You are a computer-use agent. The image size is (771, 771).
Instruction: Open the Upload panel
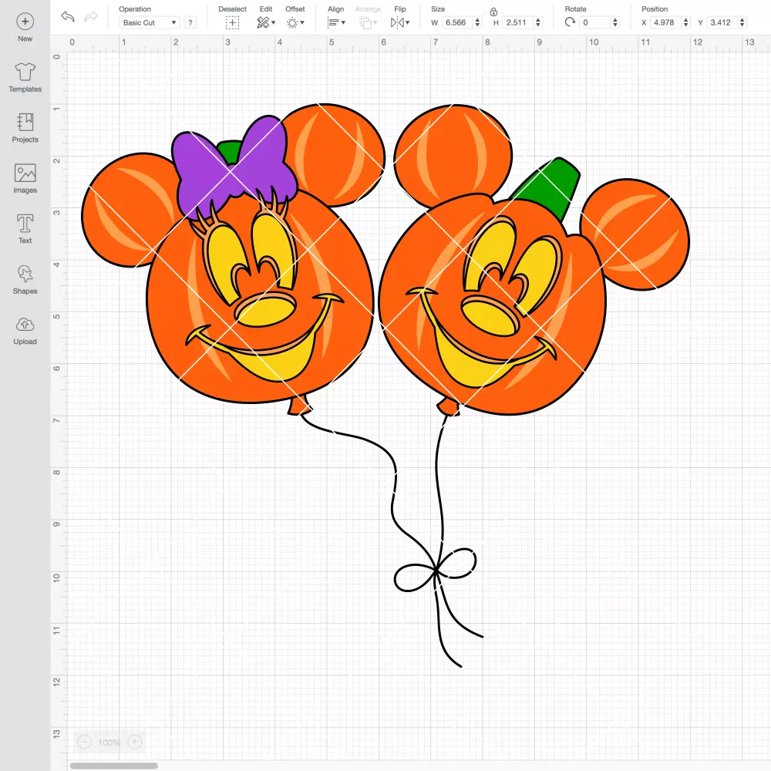(25, 330)
